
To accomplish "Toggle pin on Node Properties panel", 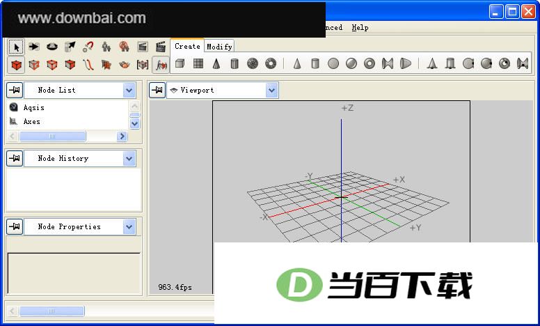I will point(15,227).
